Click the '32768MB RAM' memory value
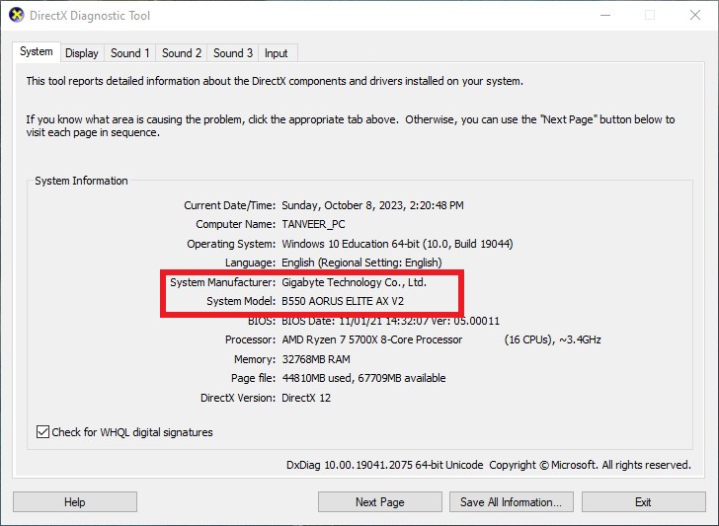 (x=316, y=359)
